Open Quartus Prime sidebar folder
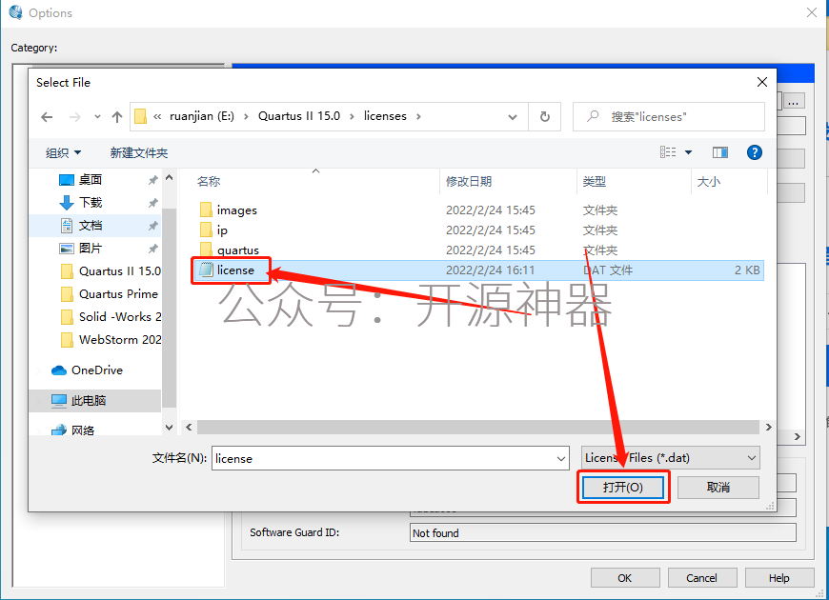The image size is (829, 600). [110, 294]
